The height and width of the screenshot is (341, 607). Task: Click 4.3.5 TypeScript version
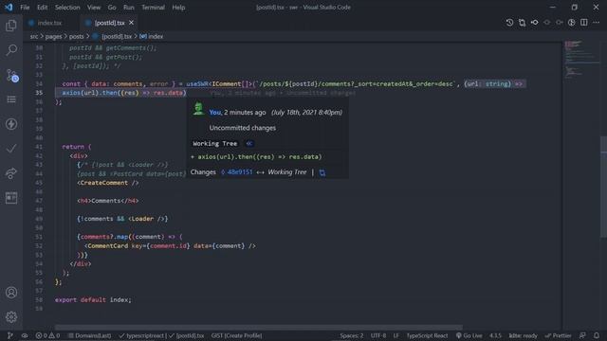click(495, 335)
